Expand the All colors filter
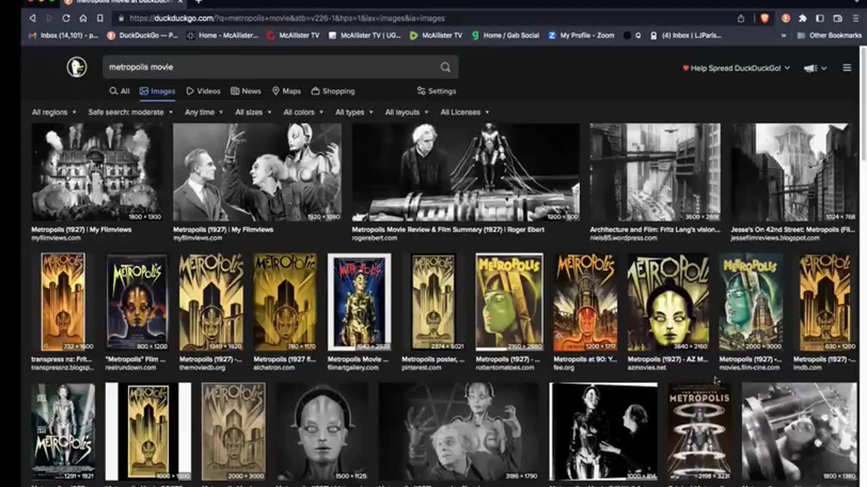 coord(303,112)
